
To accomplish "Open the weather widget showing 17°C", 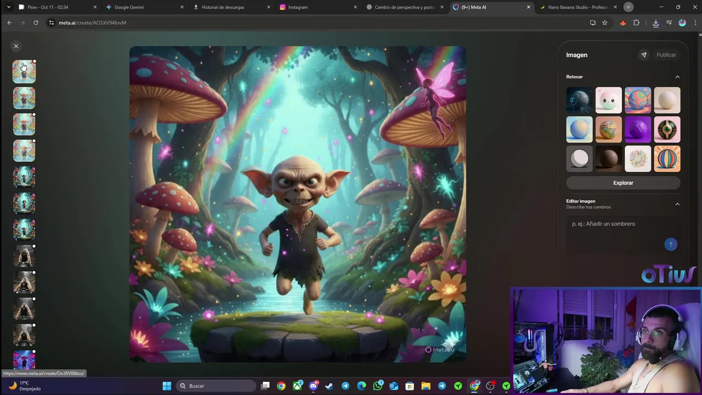I will click(x=25, y=386).
